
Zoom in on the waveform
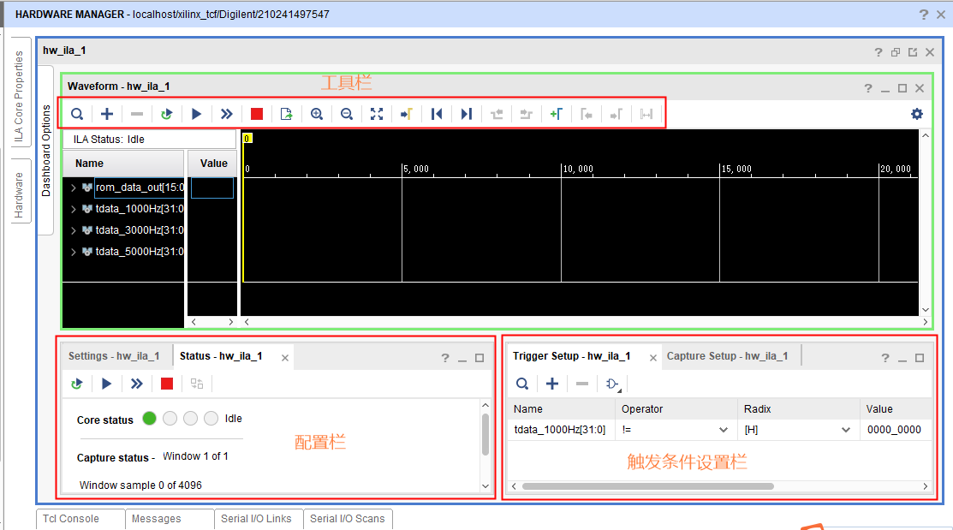[317, 114]
